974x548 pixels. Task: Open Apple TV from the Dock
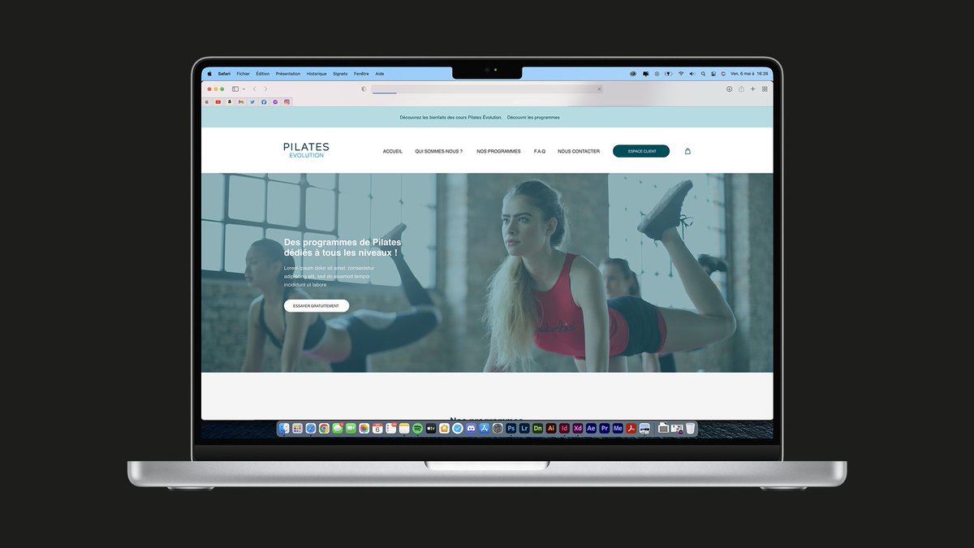point(431,428)
